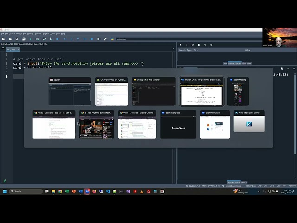Open Google Chrome from the taskbar
Image resolution: width=297 pixels, height=223 pixels.
(x=60, y=191)
